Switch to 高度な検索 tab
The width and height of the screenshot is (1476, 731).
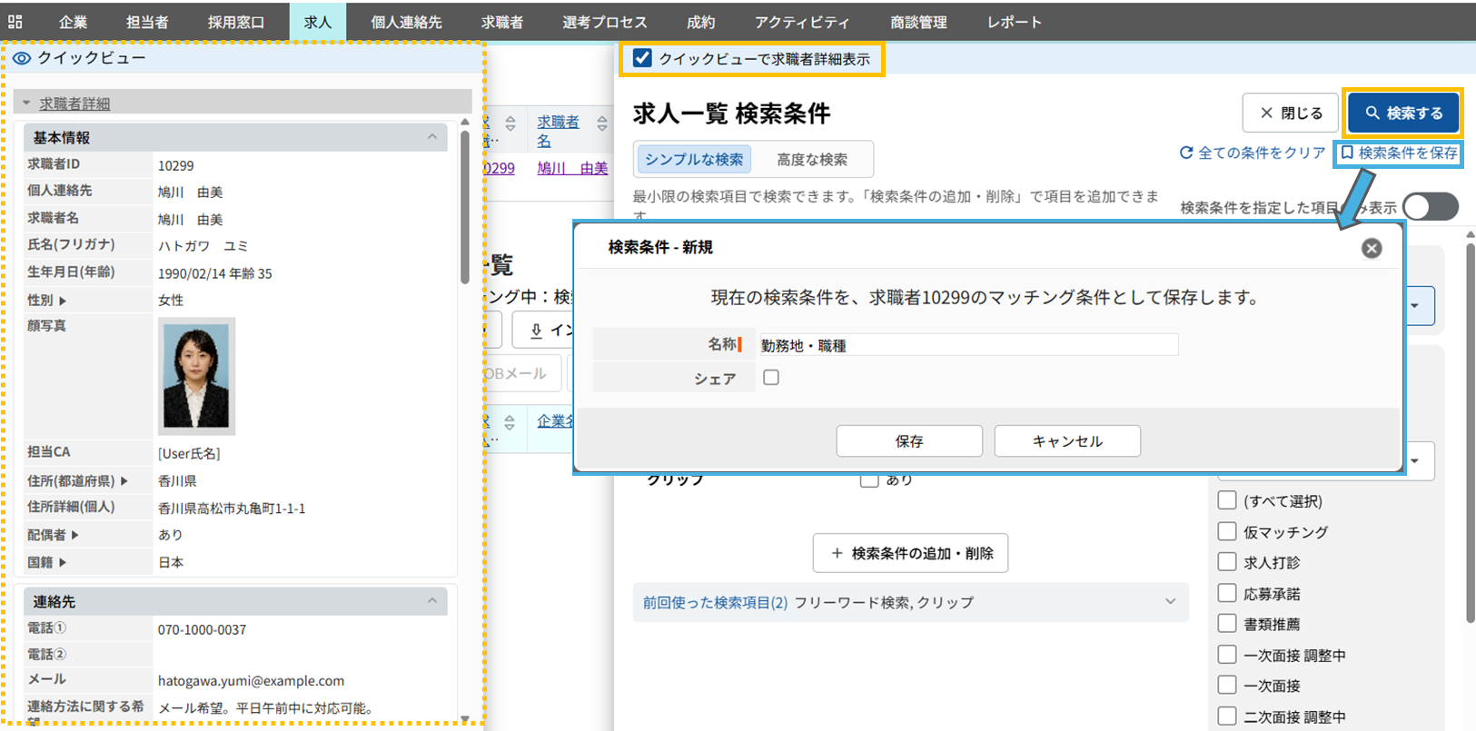point(811,160)
